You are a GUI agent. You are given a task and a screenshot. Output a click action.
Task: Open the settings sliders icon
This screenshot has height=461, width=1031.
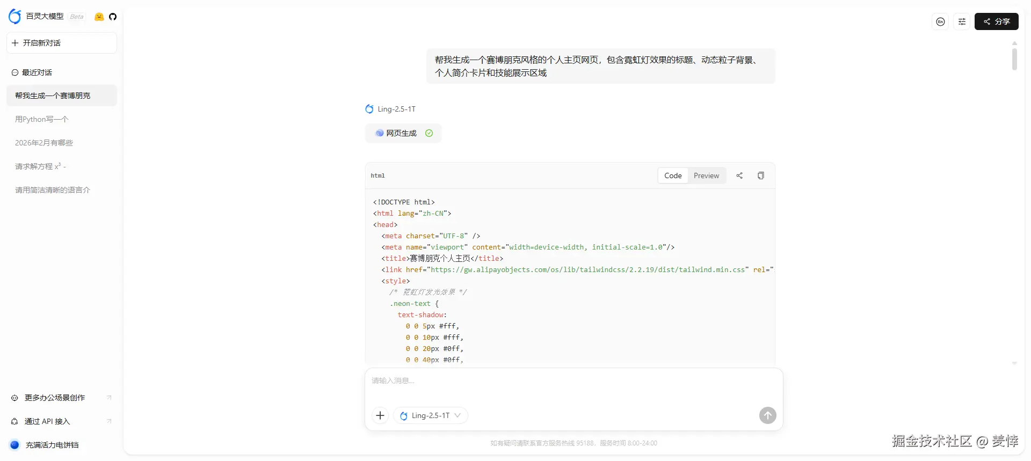pos(962,21)
